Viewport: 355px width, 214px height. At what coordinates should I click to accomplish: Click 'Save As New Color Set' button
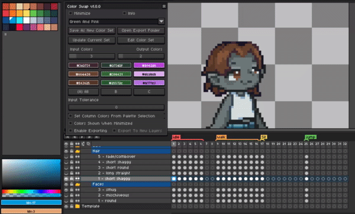(x=92, y=31)
